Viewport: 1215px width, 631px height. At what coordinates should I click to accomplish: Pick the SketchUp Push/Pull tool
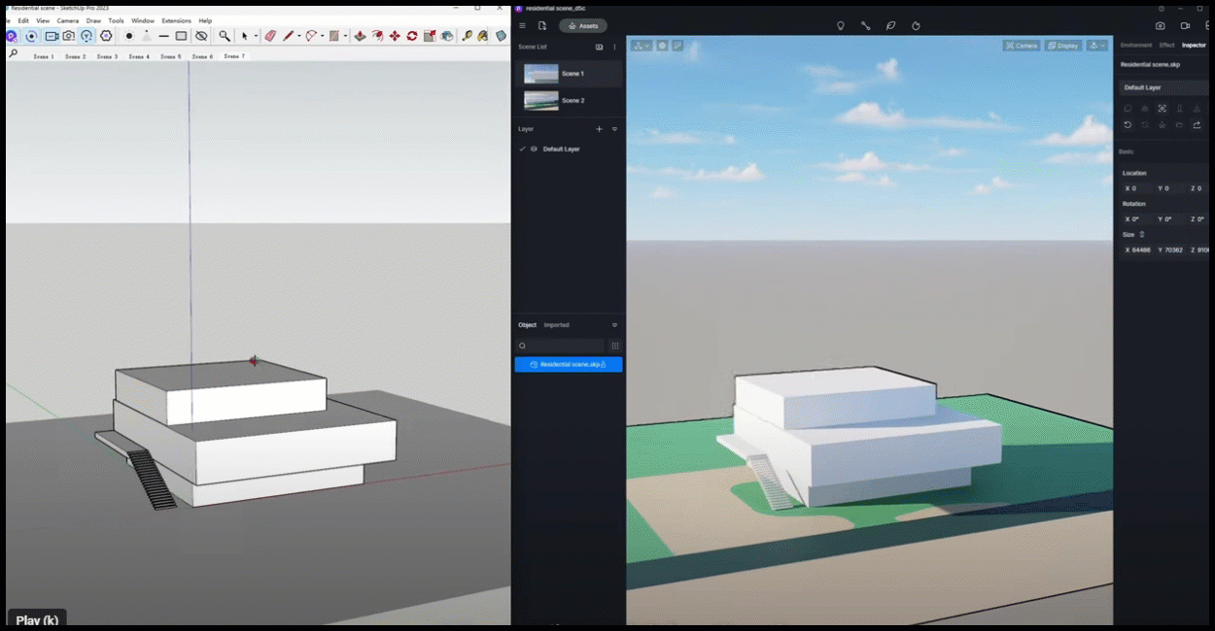click(360, 36)
